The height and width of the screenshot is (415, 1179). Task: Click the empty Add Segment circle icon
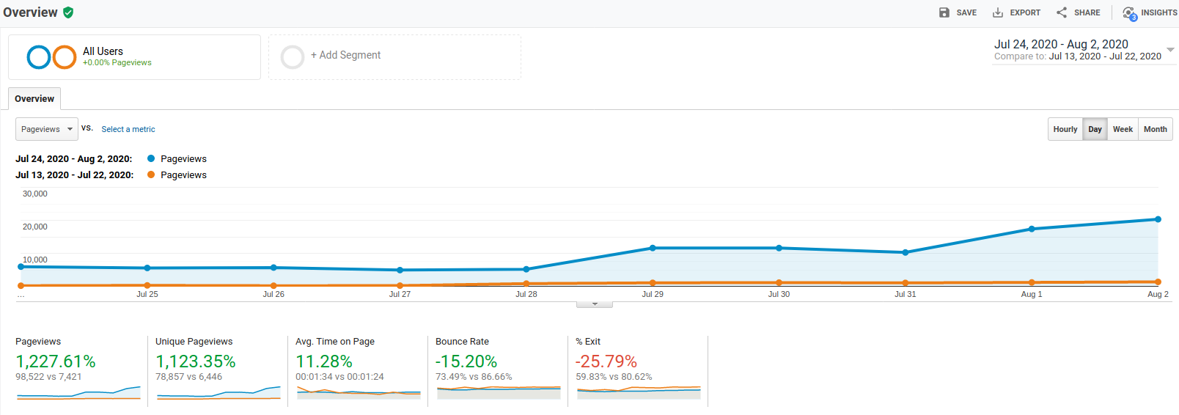point(293,57)
